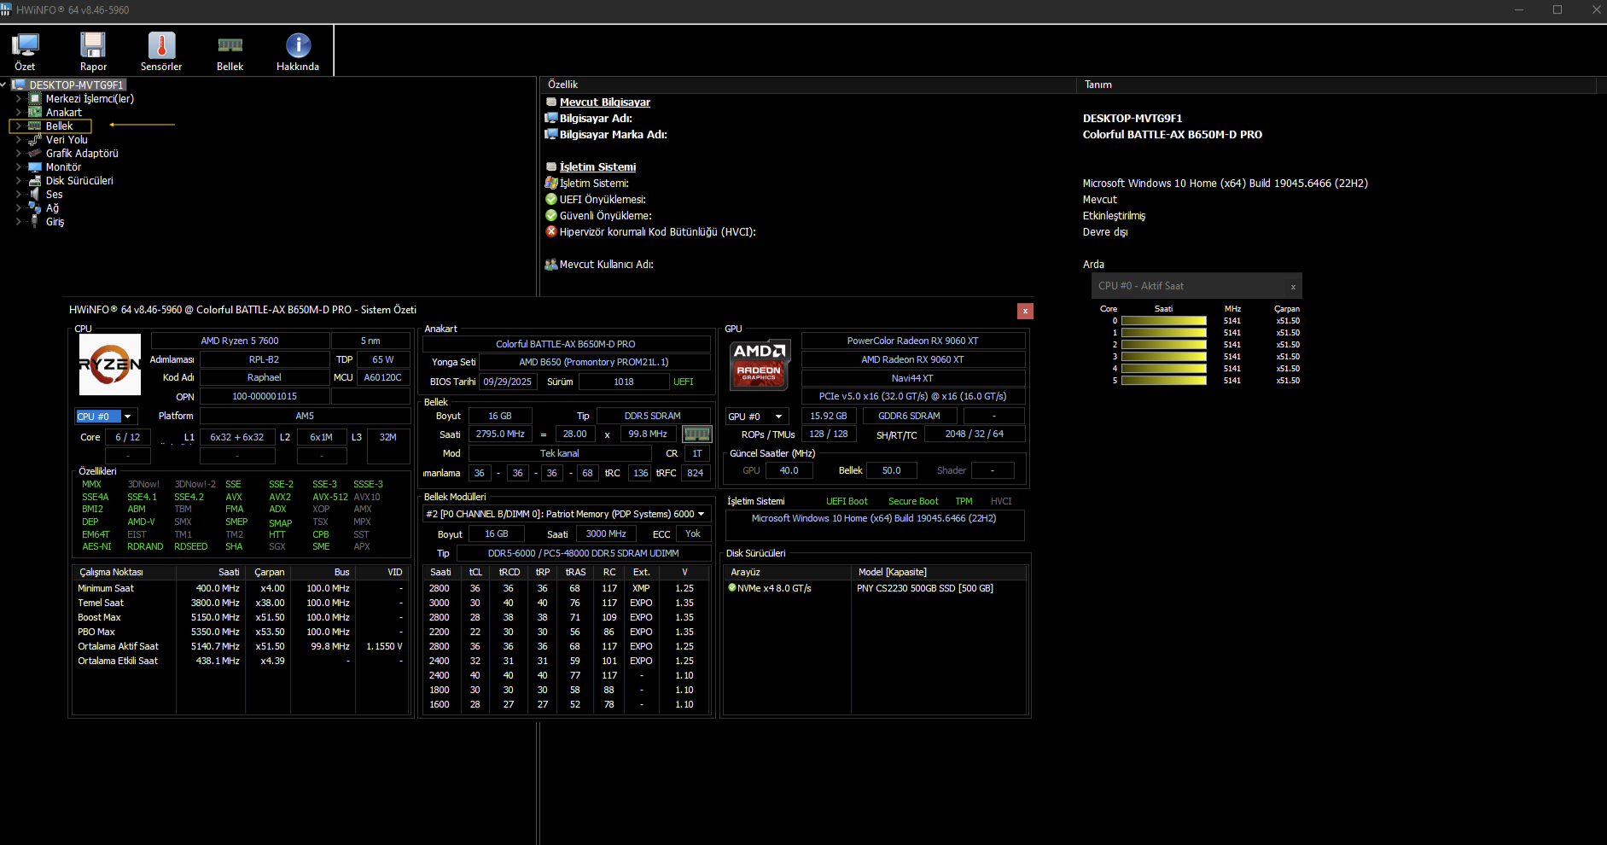
Task: Click the Bilgisayar Marka Adı monitor icon
Action: 551,134
